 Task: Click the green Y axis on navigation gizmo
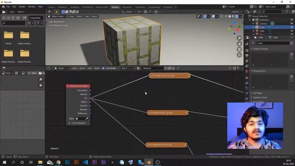coord(230,29)
